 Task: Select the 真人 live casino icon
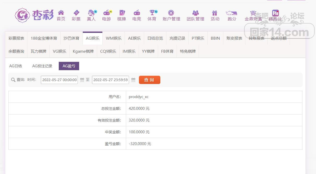[x=91, y=13]
